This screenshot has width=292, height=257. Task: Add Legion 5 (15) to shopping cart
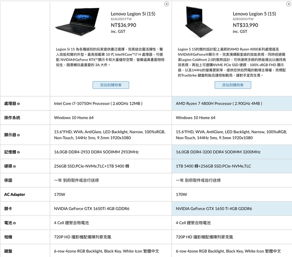[233, 85]
